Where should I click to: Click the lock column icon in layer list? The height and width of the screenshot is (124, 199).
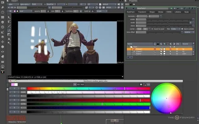click(158, 44)
